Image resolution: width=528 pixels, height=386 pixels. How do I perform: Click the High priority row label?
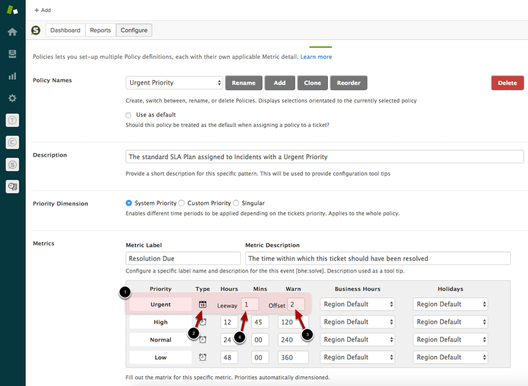[161, 322]
